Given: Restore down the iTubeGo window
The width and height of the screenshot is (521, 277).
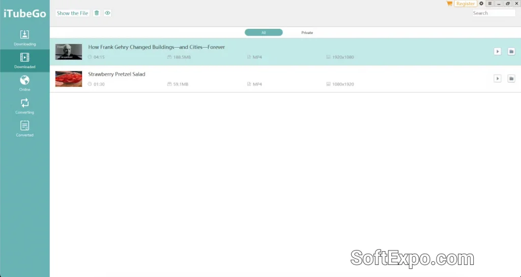Looking at the screenshot, I should [508, 4].
